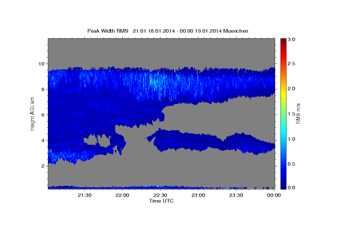Click the "Height AGL km" axis label
Viewport: 340px width, 227px height.
32,114
